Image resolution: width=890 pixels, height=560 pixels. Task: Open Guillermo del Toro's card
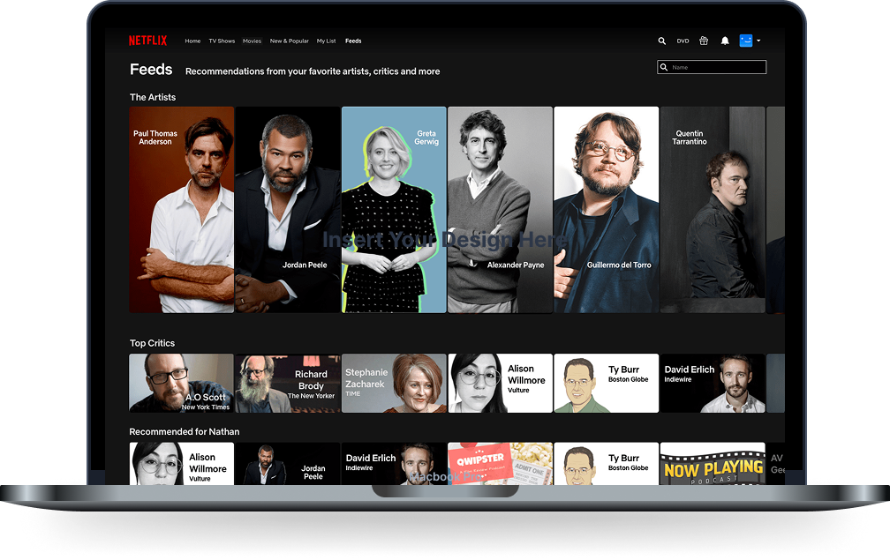606,210
